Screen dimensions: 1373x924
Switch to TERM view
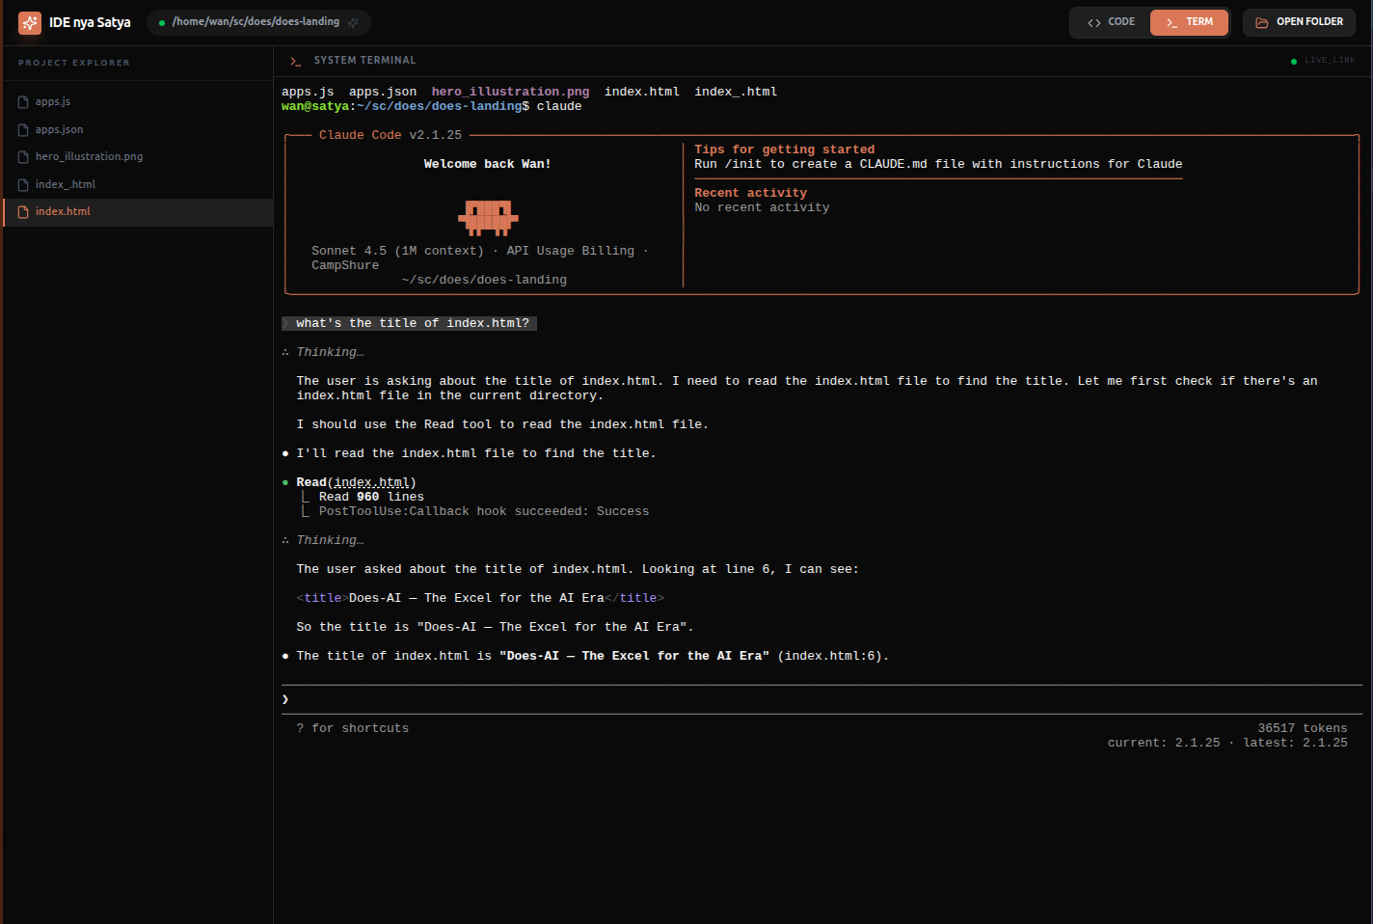point(1189,22)
